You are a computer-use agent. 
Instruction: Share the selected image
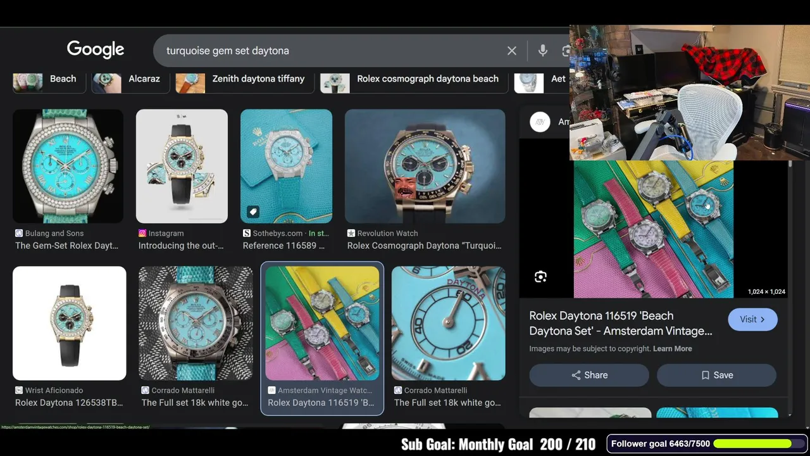coord(589,375)
